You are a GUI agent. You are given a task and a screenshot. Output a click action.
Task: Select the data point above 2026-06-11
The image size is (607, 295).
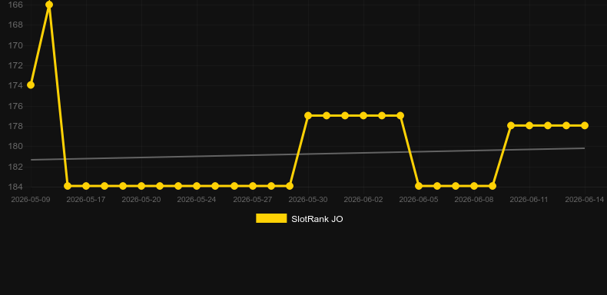point(529,125)
